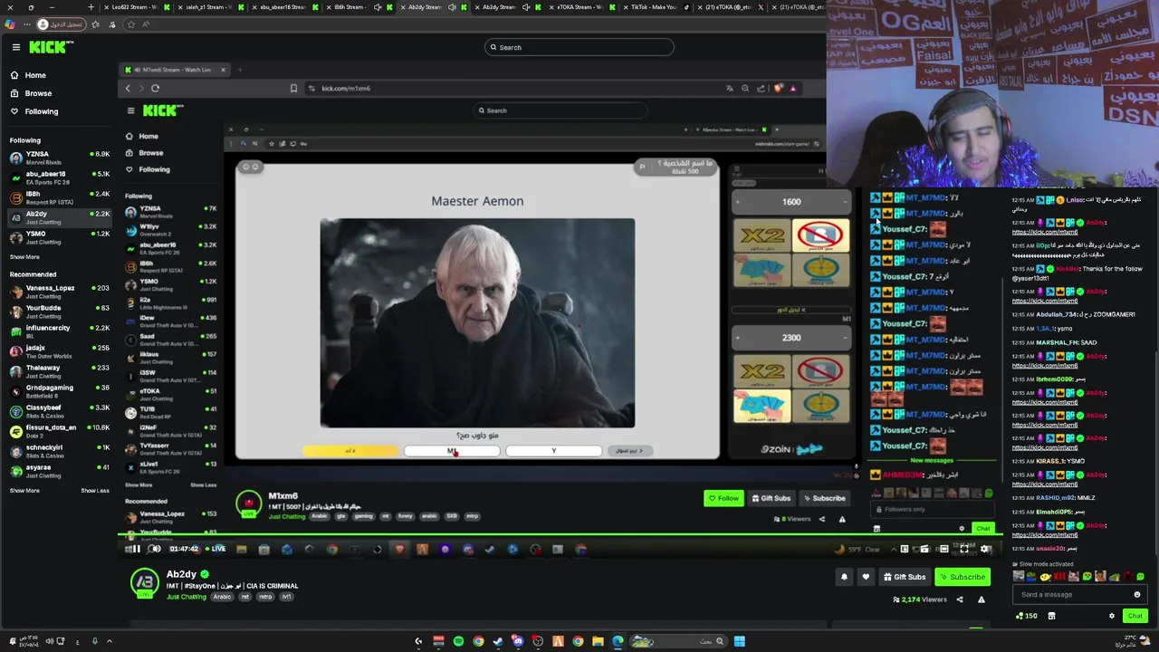Open the Copilot icon in browser toolbar

coord(10,24)
